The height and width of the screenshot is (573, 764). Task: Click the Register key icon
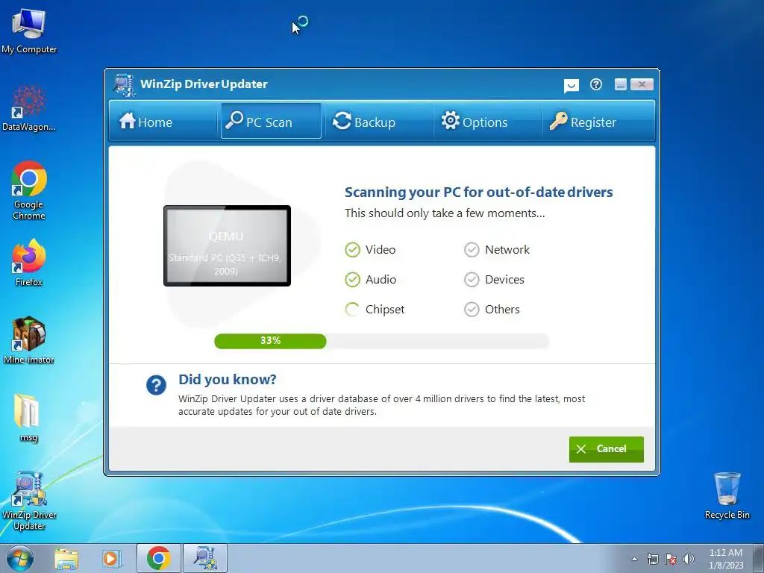[x=558, y=121]
